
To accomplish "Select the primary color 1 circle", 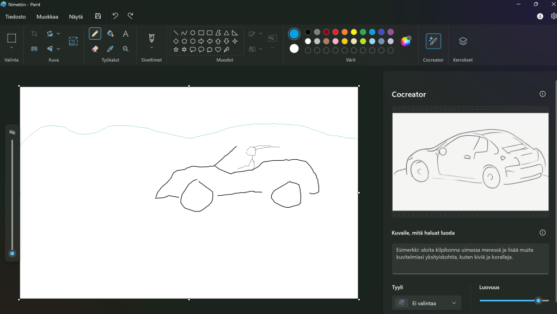I will pyautogui.click(x=294, y=34).
